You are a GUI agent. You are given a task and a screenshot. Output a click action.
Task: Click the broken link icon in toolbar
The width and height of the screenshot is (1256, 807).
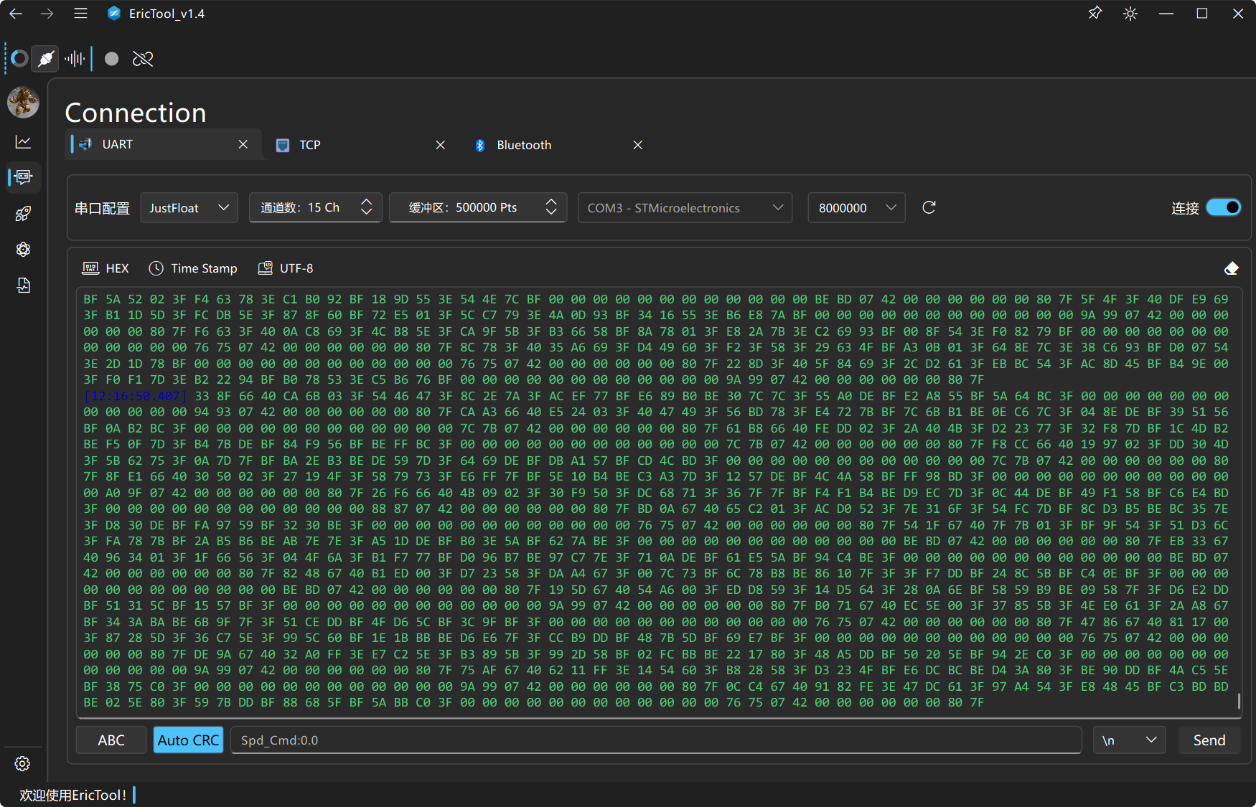[x=143, y=59]
